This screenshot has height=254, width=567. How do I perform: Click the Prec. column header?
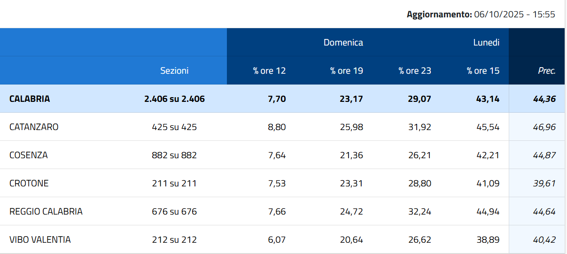546,71
